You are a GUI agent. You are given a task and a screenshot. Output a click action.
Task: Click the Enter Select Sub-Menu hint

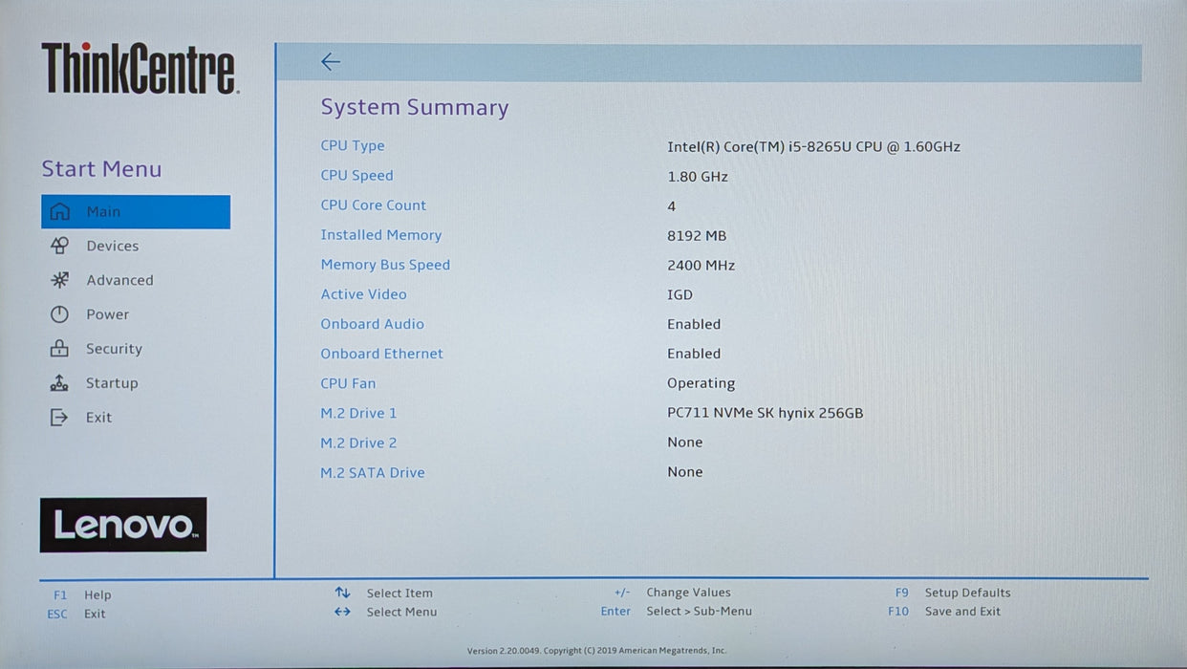point(676,612)
